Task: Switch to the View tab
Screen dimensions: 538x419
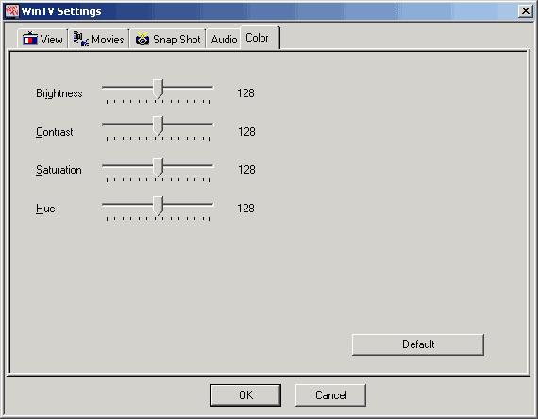Action: [42, 39]
